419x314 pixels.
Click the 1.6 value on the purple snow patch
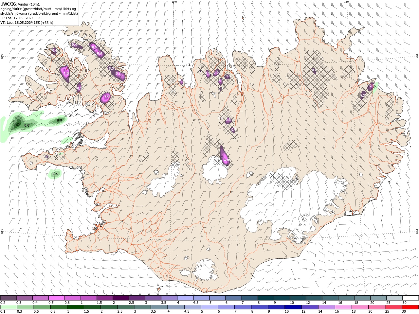coord(106,96)
